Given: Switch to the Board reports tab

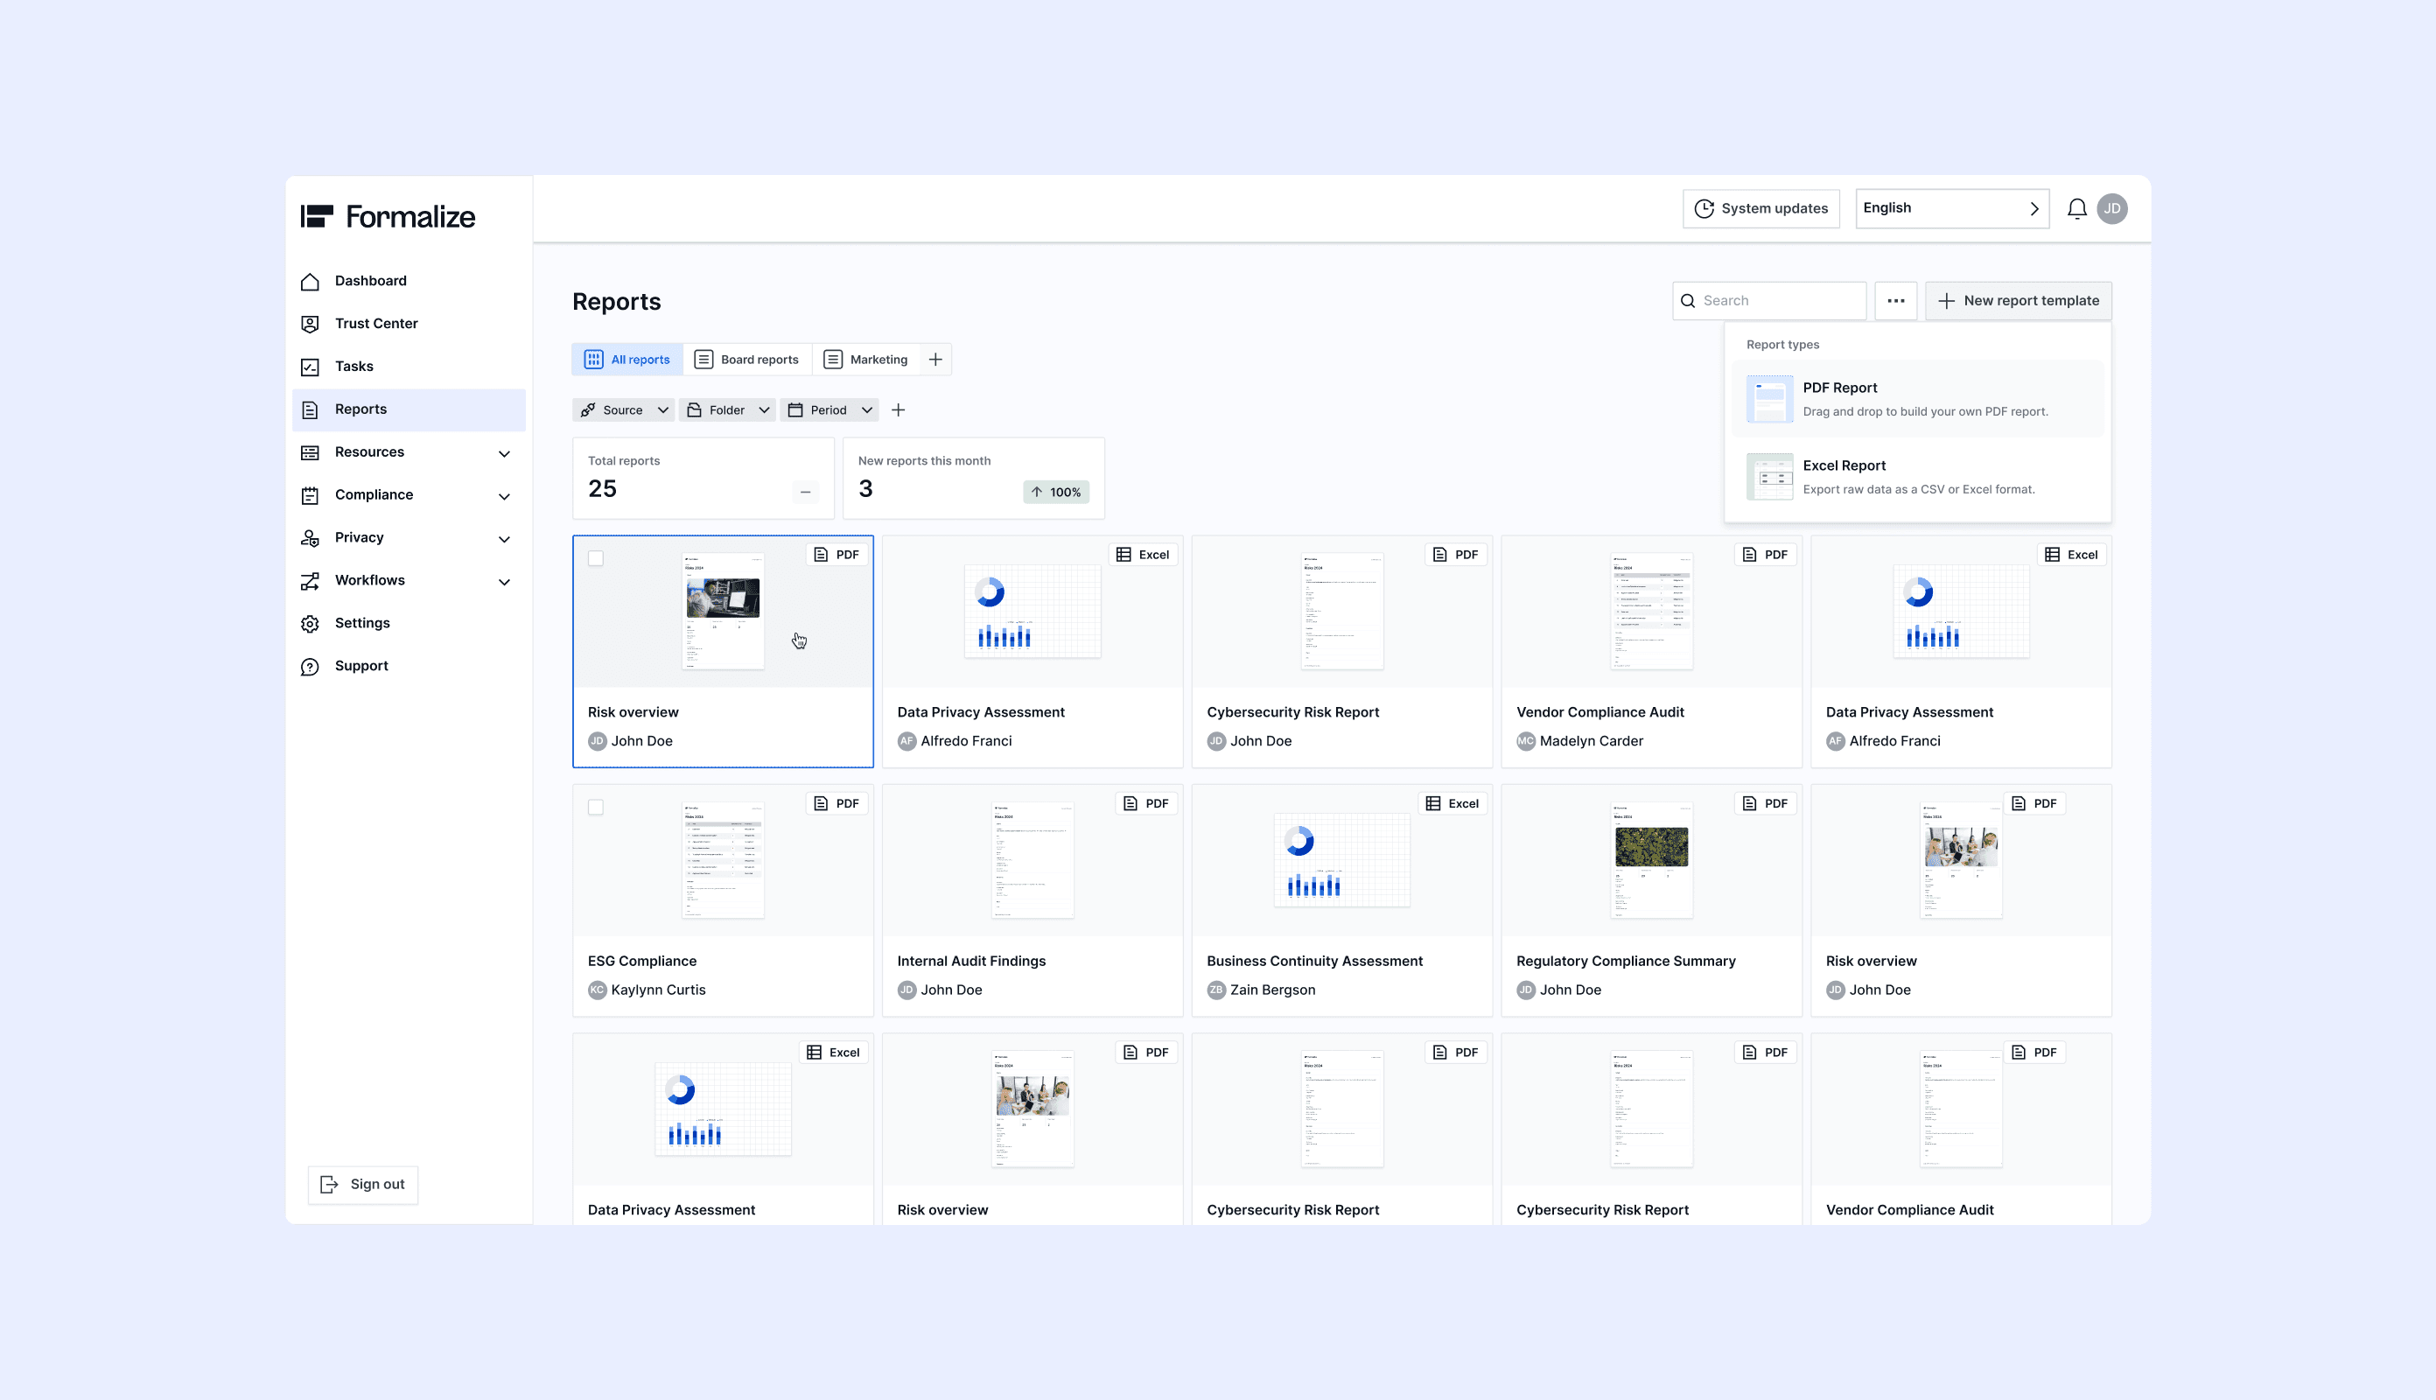Looking at the screenshot, I should pos(747,360).
